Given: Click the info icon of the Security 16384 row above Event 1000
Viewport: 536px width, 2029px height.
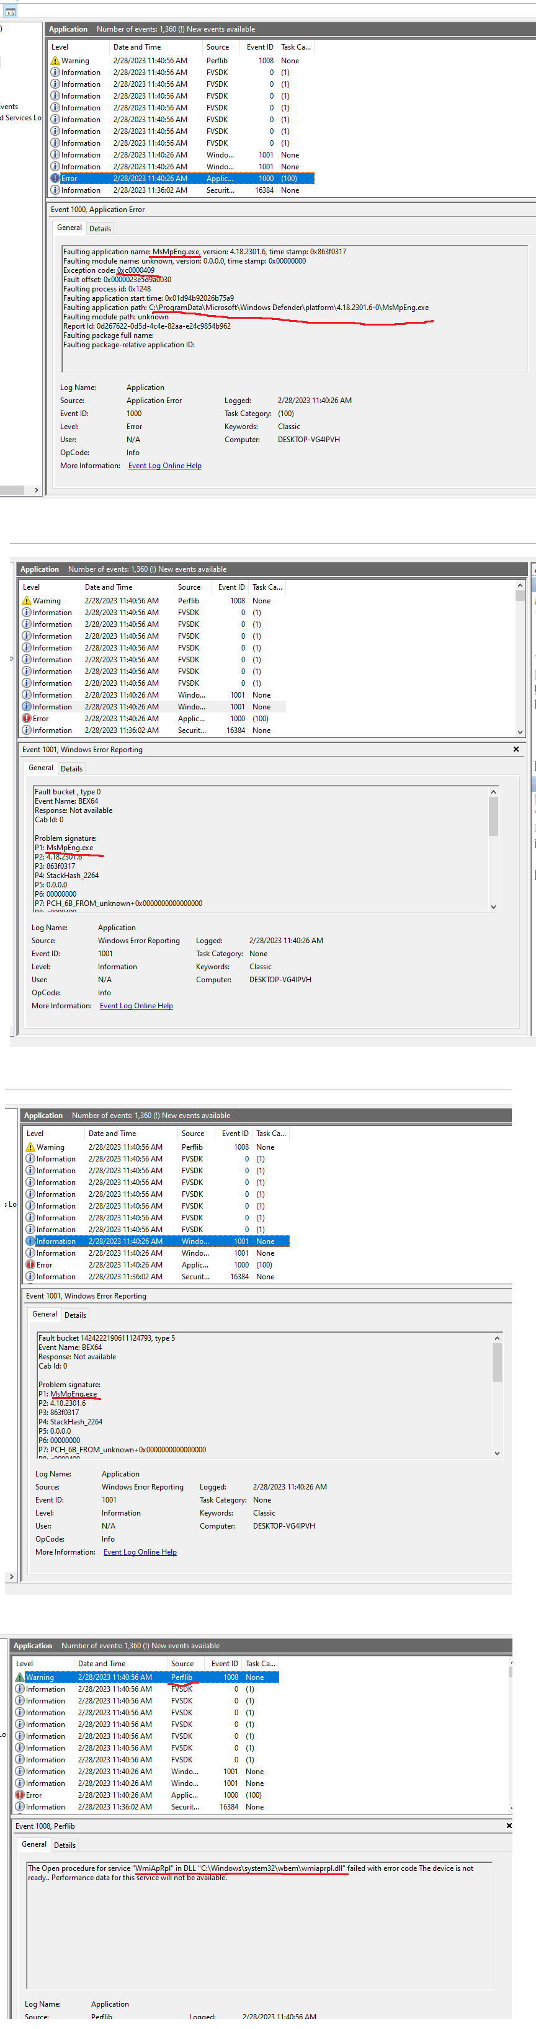Looking at the screenshot, I should tap(55, 190).
